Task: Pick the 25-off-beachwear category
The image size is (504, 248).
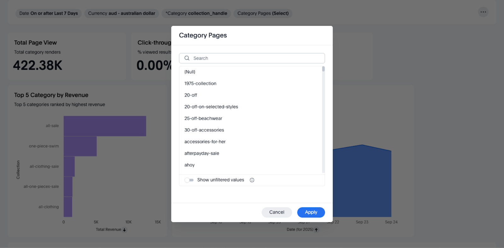Action: pos(203,118)
